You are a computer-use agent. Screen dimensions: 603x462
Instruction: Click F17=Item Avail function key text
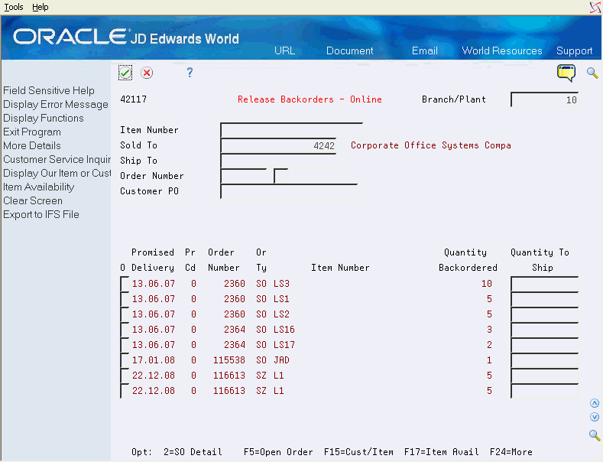pos(442,452)
